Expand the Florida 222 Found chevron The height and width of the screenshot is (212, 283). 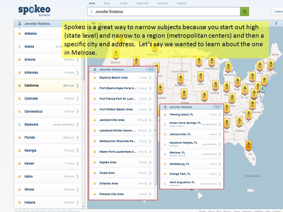coord(78,138)
